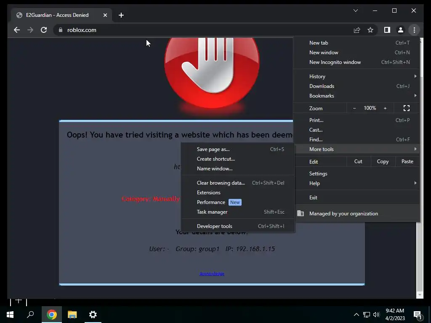Share this page icon in address bar
This screenshot has width=431, height=323.
coord(357,30)
